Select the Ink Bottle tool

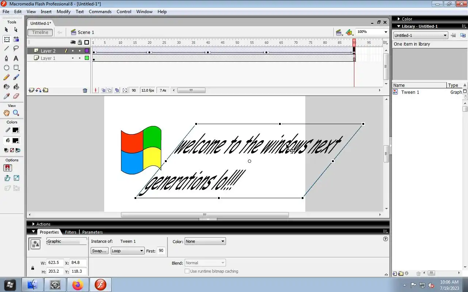coord(6,87)
